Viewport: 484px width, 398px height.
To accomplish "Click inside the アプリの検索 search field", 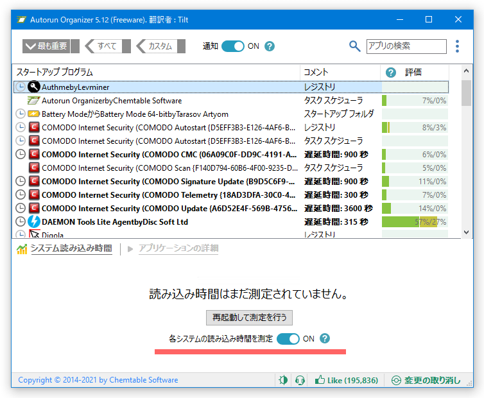I will coord(406,46).
